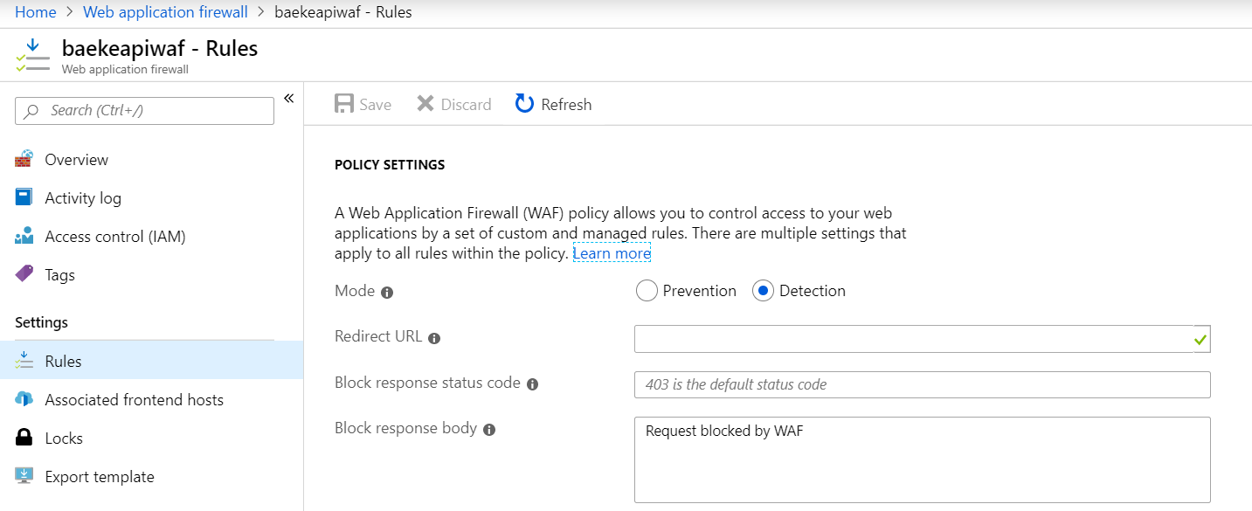1252x511 pixels.
Task: Click the Associated frontend hosts cloud icon
Action: click(24, 400)
